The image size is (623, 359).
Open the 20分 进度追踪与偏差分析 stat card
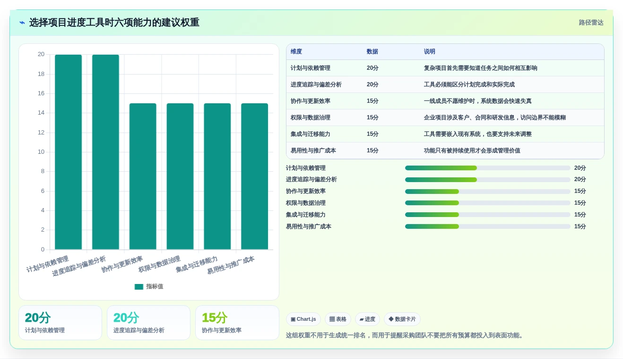click(x=148, y=323)
